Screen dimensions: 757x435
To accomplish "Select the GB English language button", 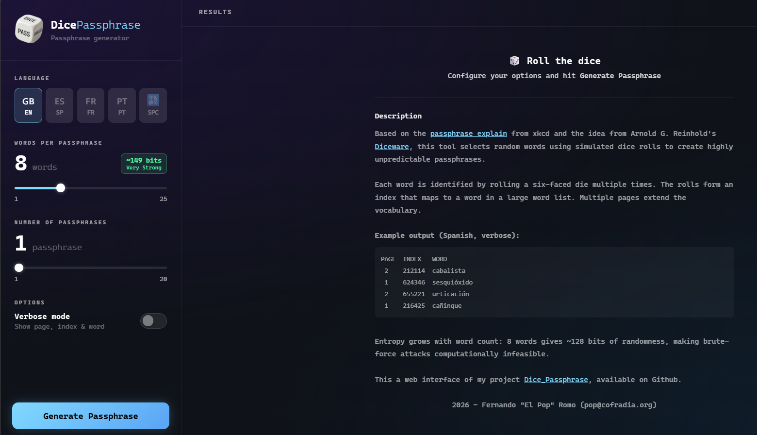I will coord(28,105).
